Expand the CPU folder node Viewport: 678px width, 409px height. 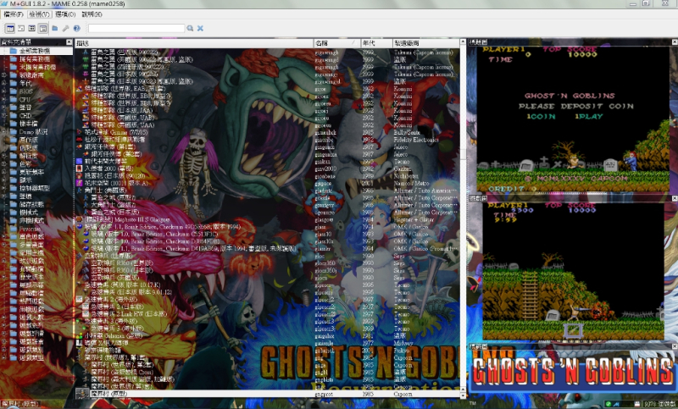[x=4, y=99]
